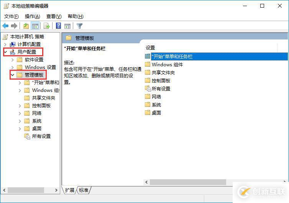This screenshot has width=289, height=203.
Task: Open the 文件(F) menu
Action: [11, 16]
